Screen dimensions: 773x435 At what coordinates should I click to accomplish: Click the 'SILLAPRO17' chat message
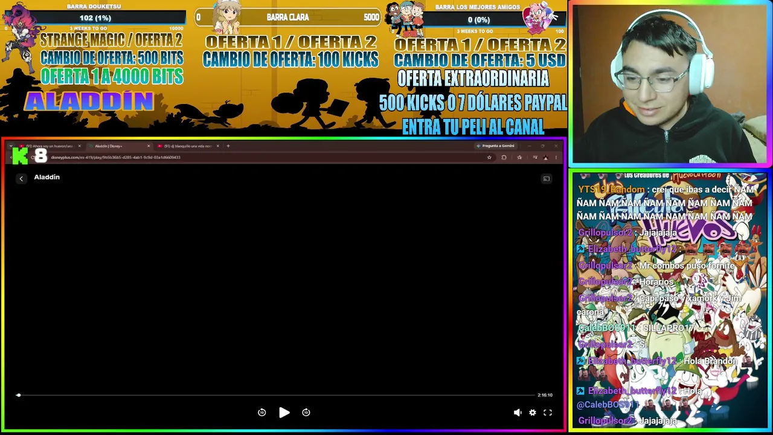(668, 328)
